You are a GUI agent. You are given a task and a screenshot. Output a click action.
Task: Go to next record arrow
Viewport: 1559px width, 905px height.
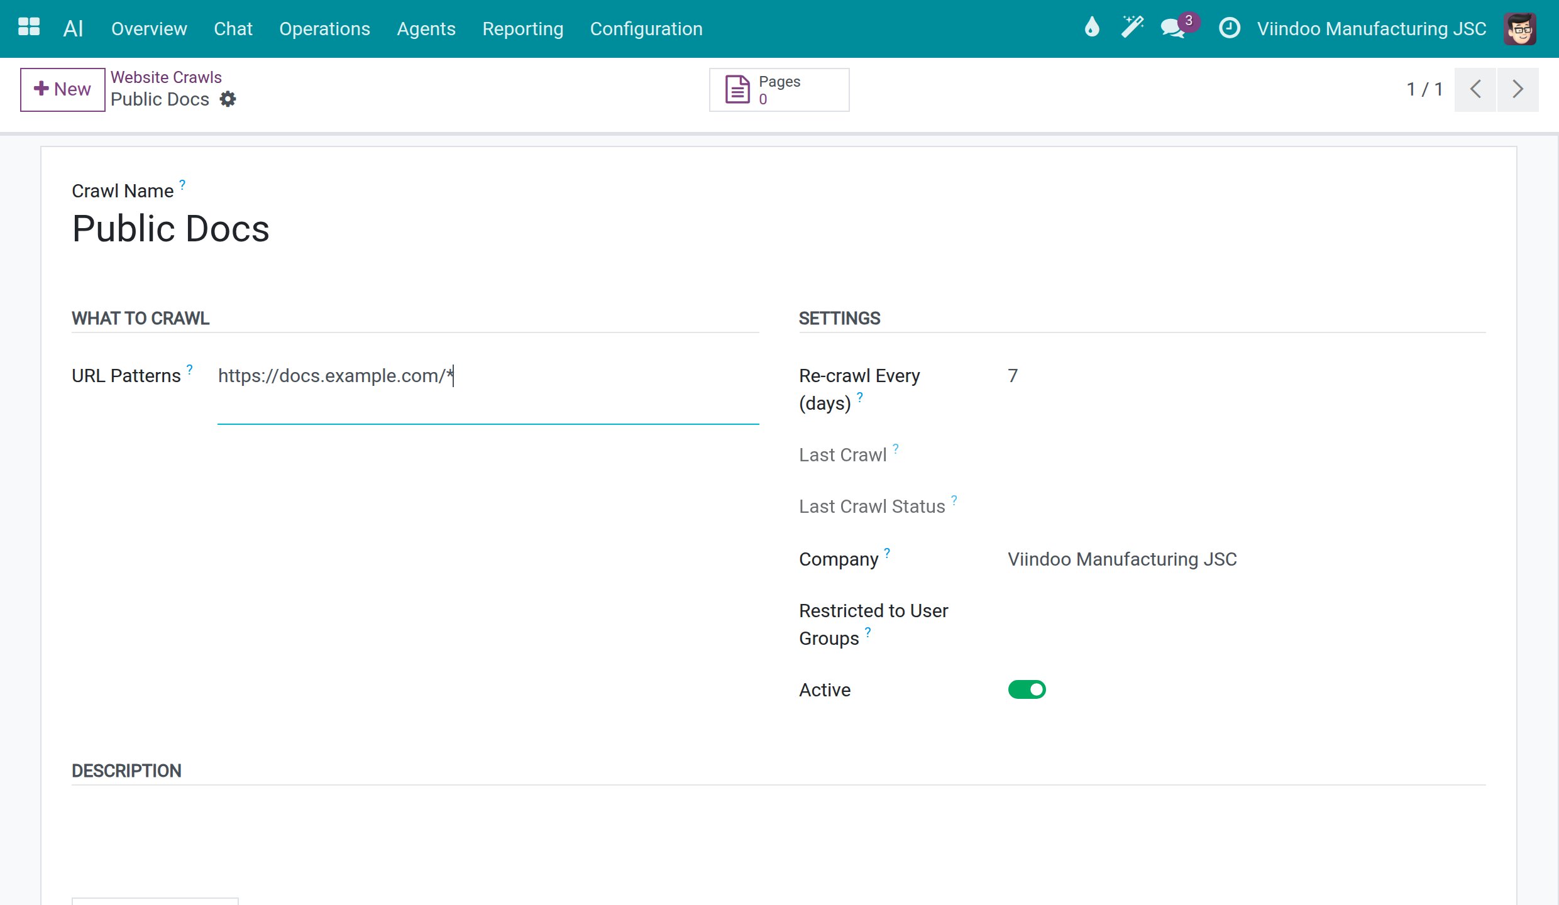coord(1518,89)
